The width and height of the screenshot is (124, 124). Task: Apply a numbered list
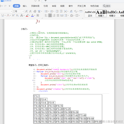click(51, 11)
